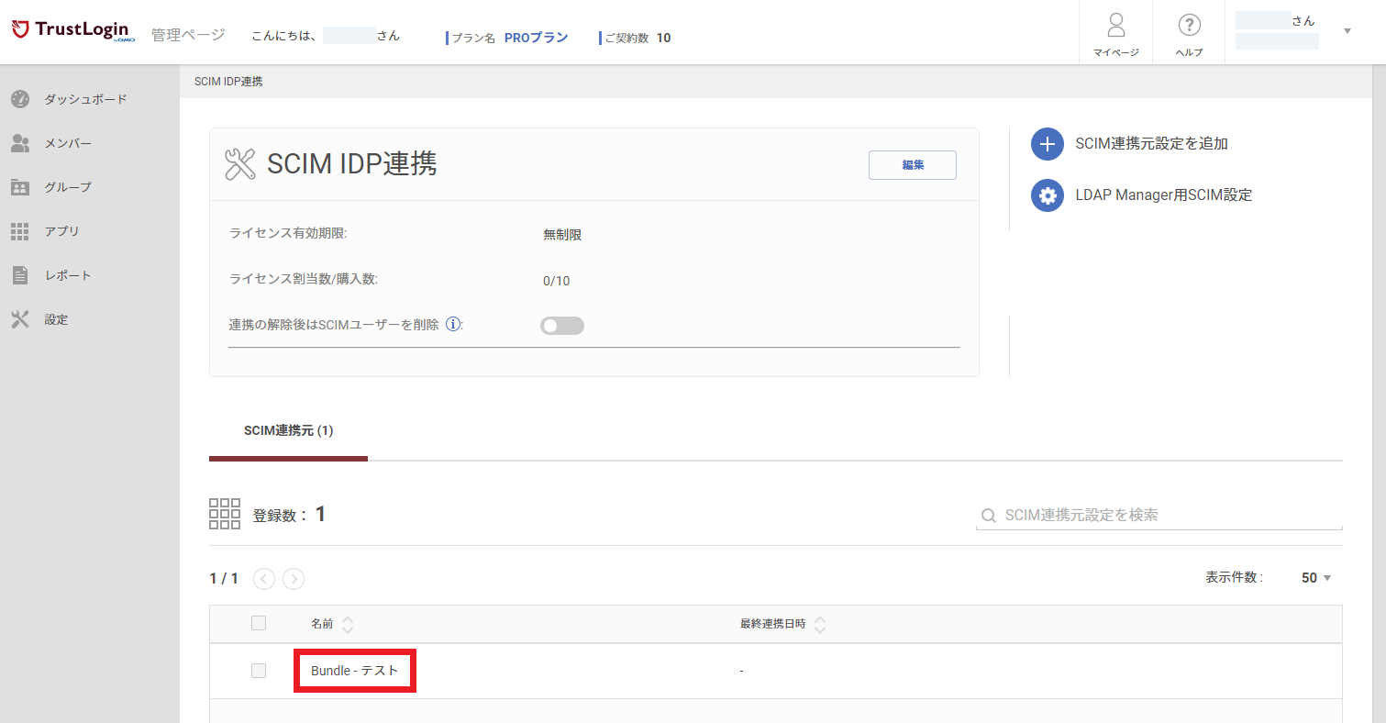
Task: Check the Bundle - テスト row checkbox
Action: click(259, 671)
